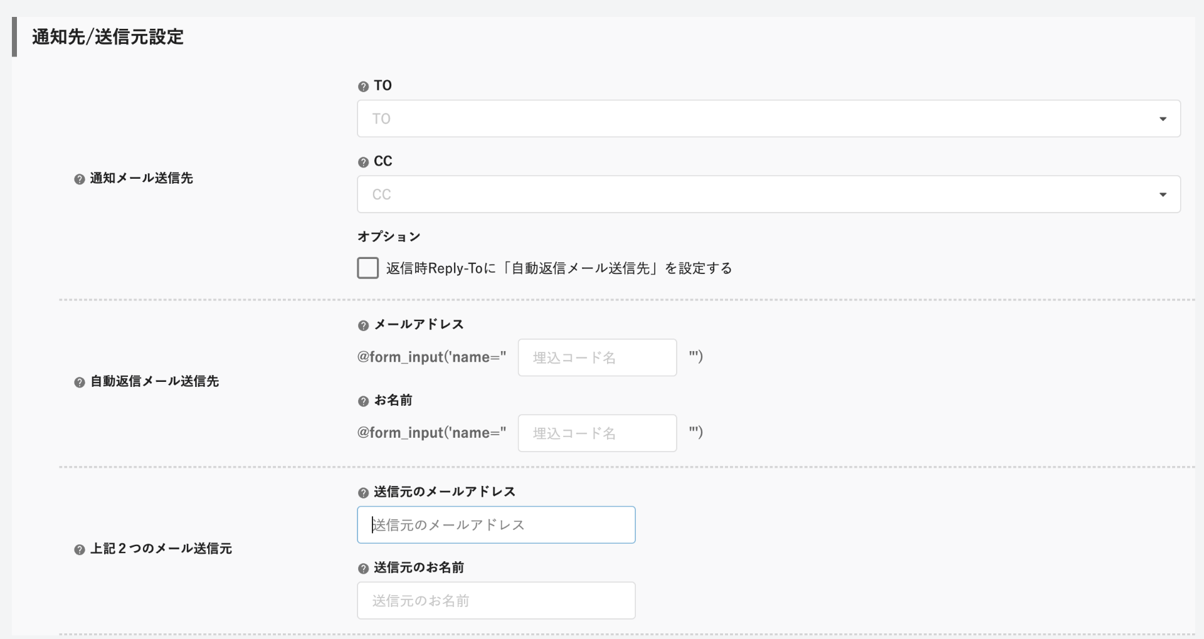Focus the 埋込コード名 field under メールアドレス
Viewport: 1204px width, 639px height.
[x=597, y=357]
